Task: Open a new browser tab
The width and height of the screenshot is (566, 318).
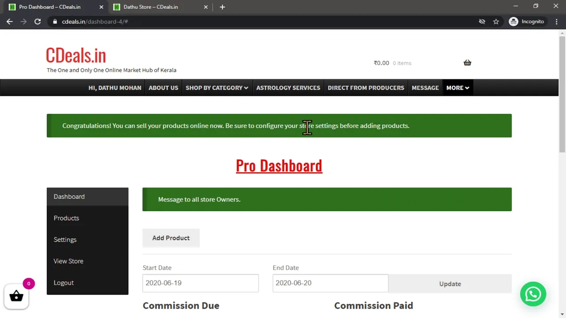Action: [222, 7]
